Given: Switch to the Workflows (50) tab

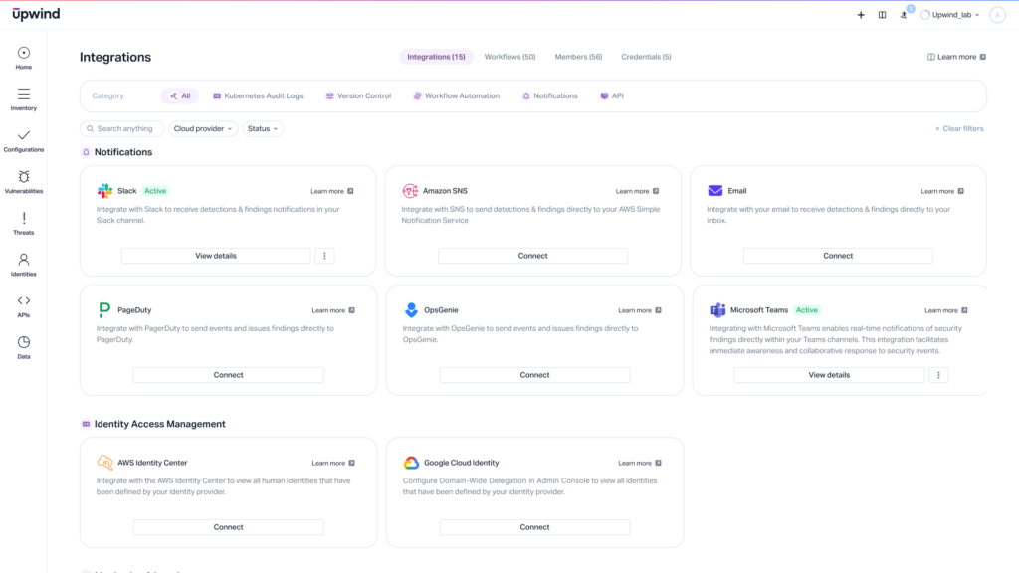Looking at the screenshot, I should click(509, 57).
